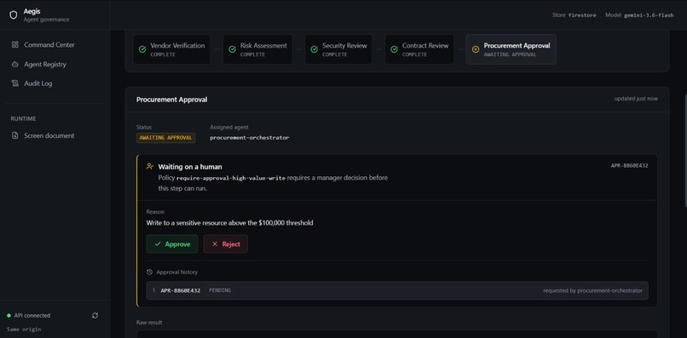Screen dimensions: 687x338
Task: Click the AWAITING APPROVAL status badge
Action: pyautogui.click(x=165, y=137)
